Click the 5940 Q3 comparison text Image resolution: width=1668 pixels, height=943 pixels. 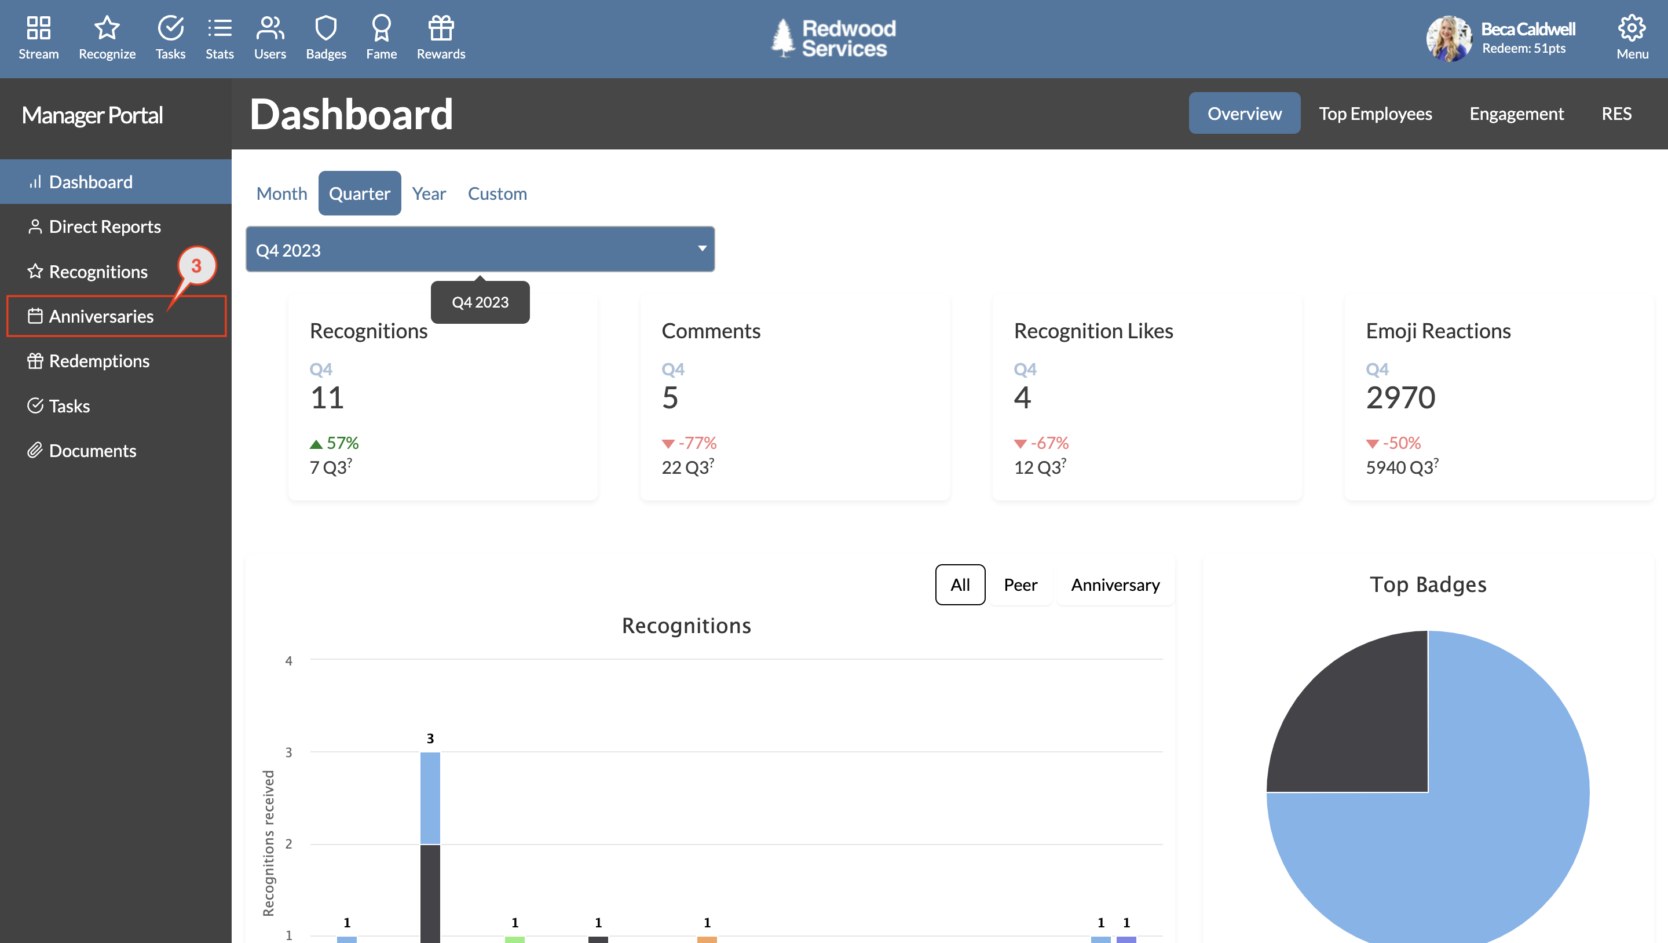(1403, 467)
